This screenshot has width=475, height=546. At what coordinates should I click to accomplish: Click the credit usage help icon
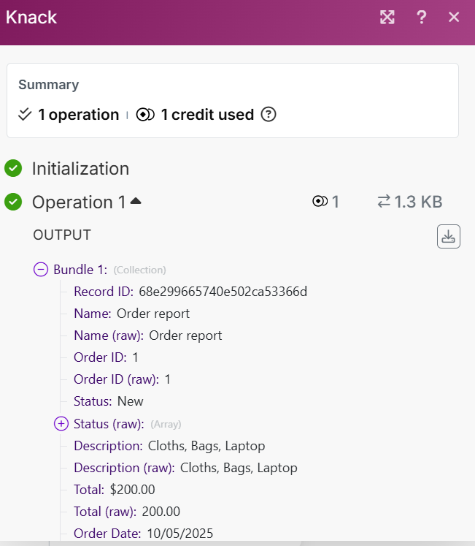click(x=269, y=115)
